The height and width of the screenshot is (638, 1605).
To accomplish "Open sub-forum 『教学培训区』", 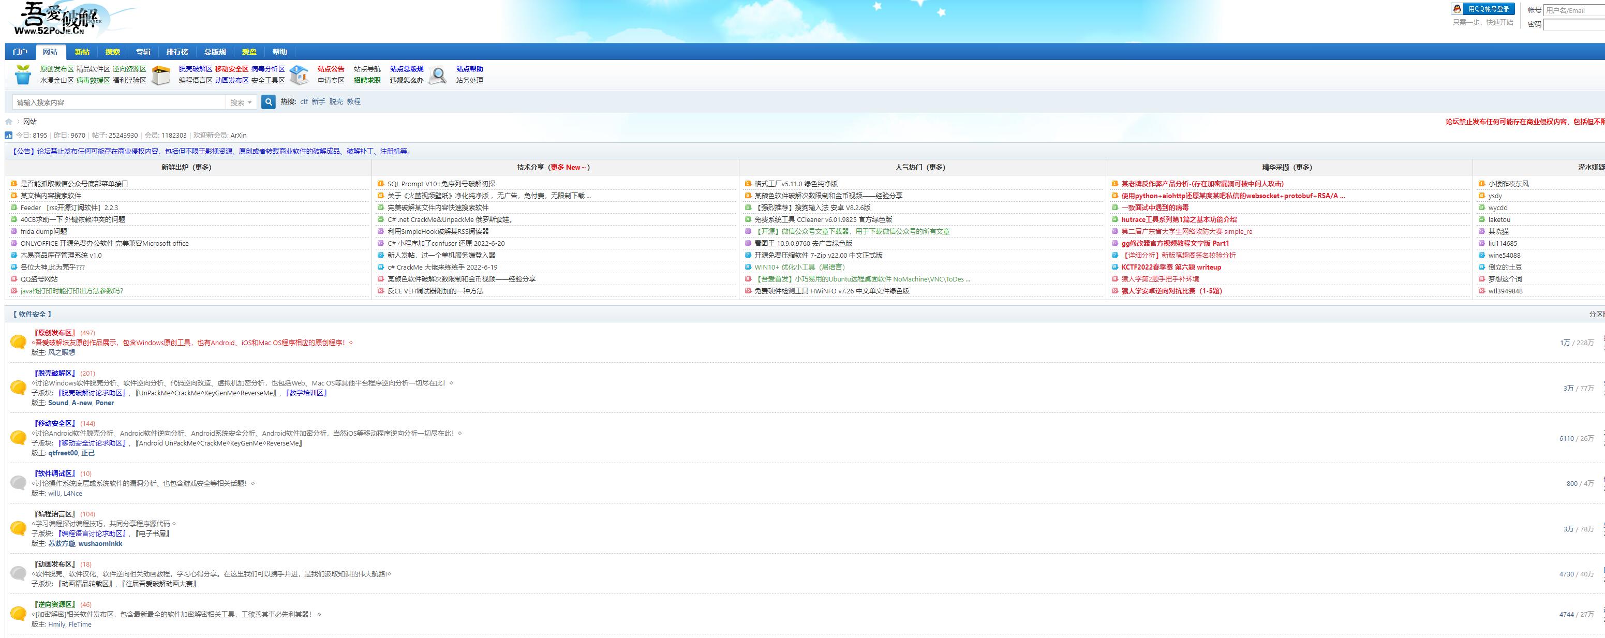I will tap(305, 393).
